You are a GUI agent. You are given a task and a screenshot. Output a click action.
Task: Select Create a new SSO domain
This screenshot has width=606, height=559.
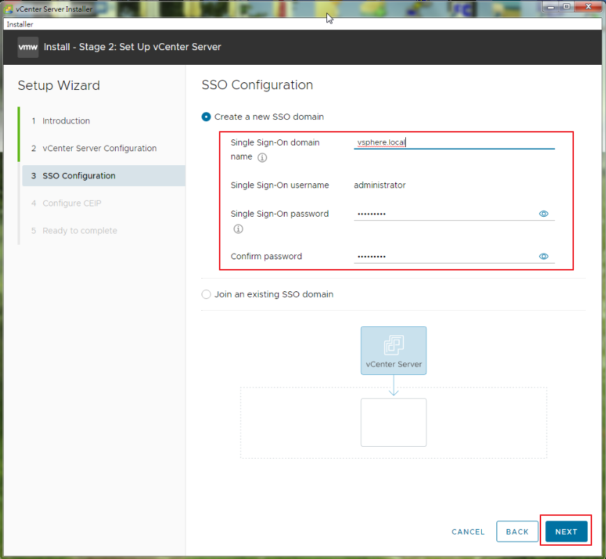click(x=206, y=116)
